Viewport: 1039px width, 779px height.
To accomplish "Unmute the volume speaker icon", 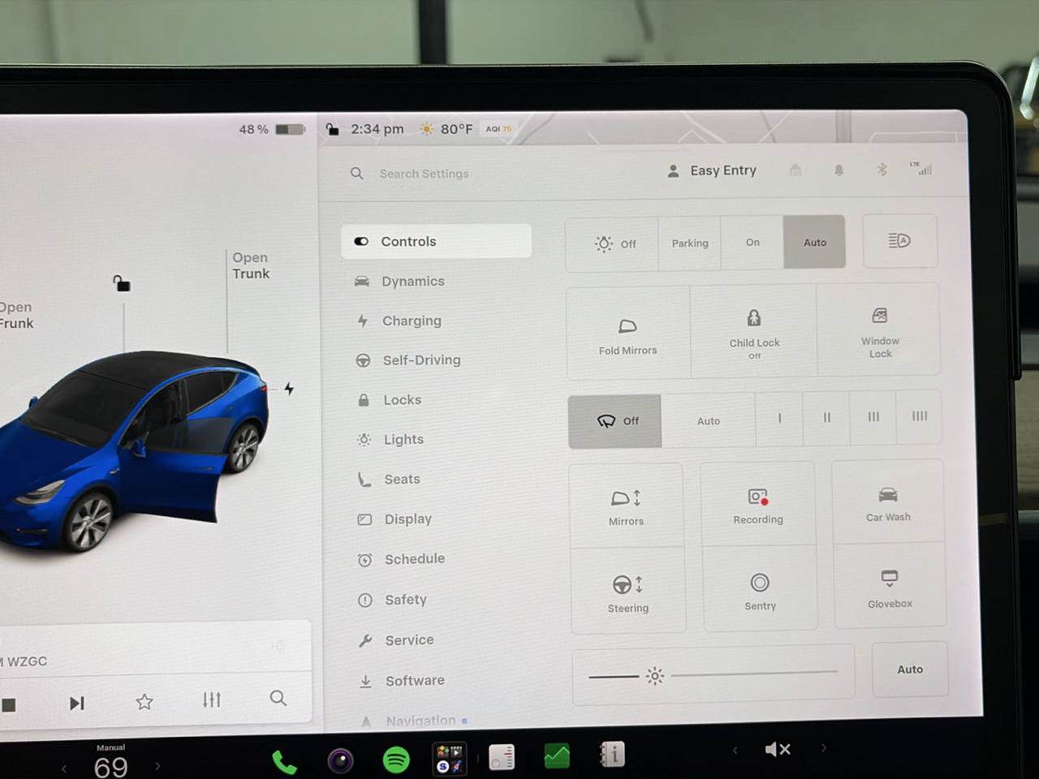I will point(778,749).
